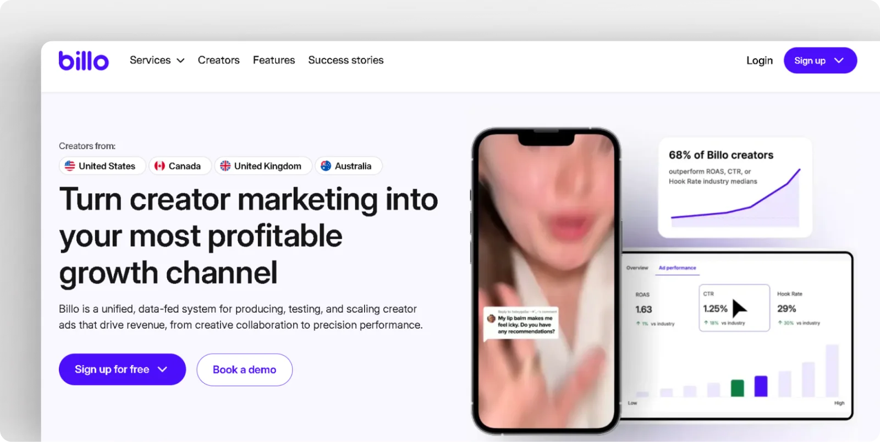Expand the Services dropdown menu
Viewport: 880px width, 442px height.
click(x=157, y=60)
